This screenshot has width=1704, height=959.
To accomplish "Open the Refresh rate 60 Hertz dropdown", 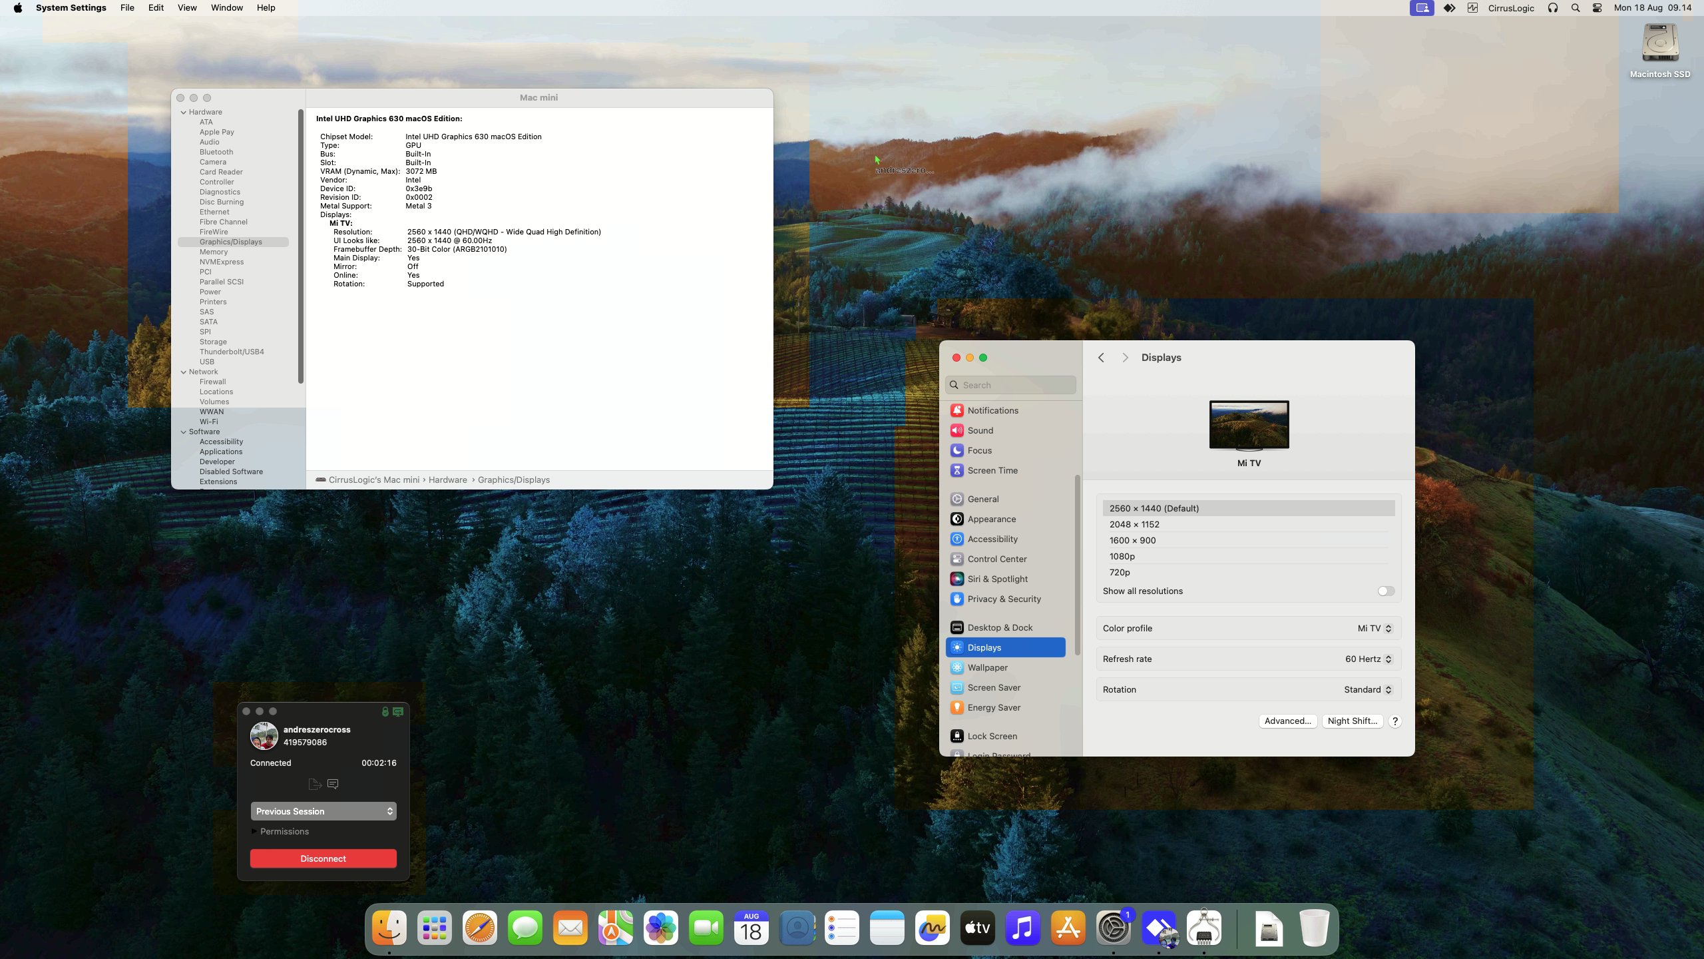I will point(1368,659).
